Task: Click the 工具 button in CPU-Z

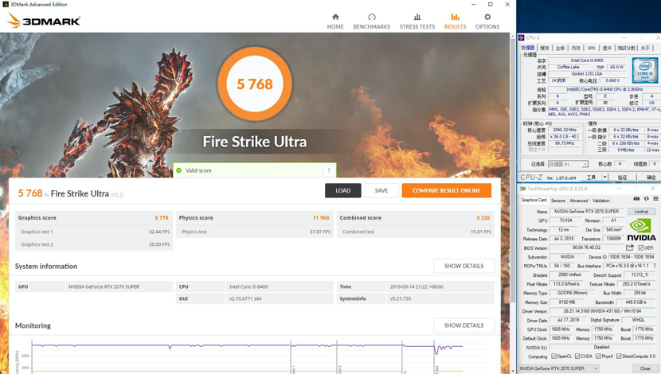Action: coord(591,177)
